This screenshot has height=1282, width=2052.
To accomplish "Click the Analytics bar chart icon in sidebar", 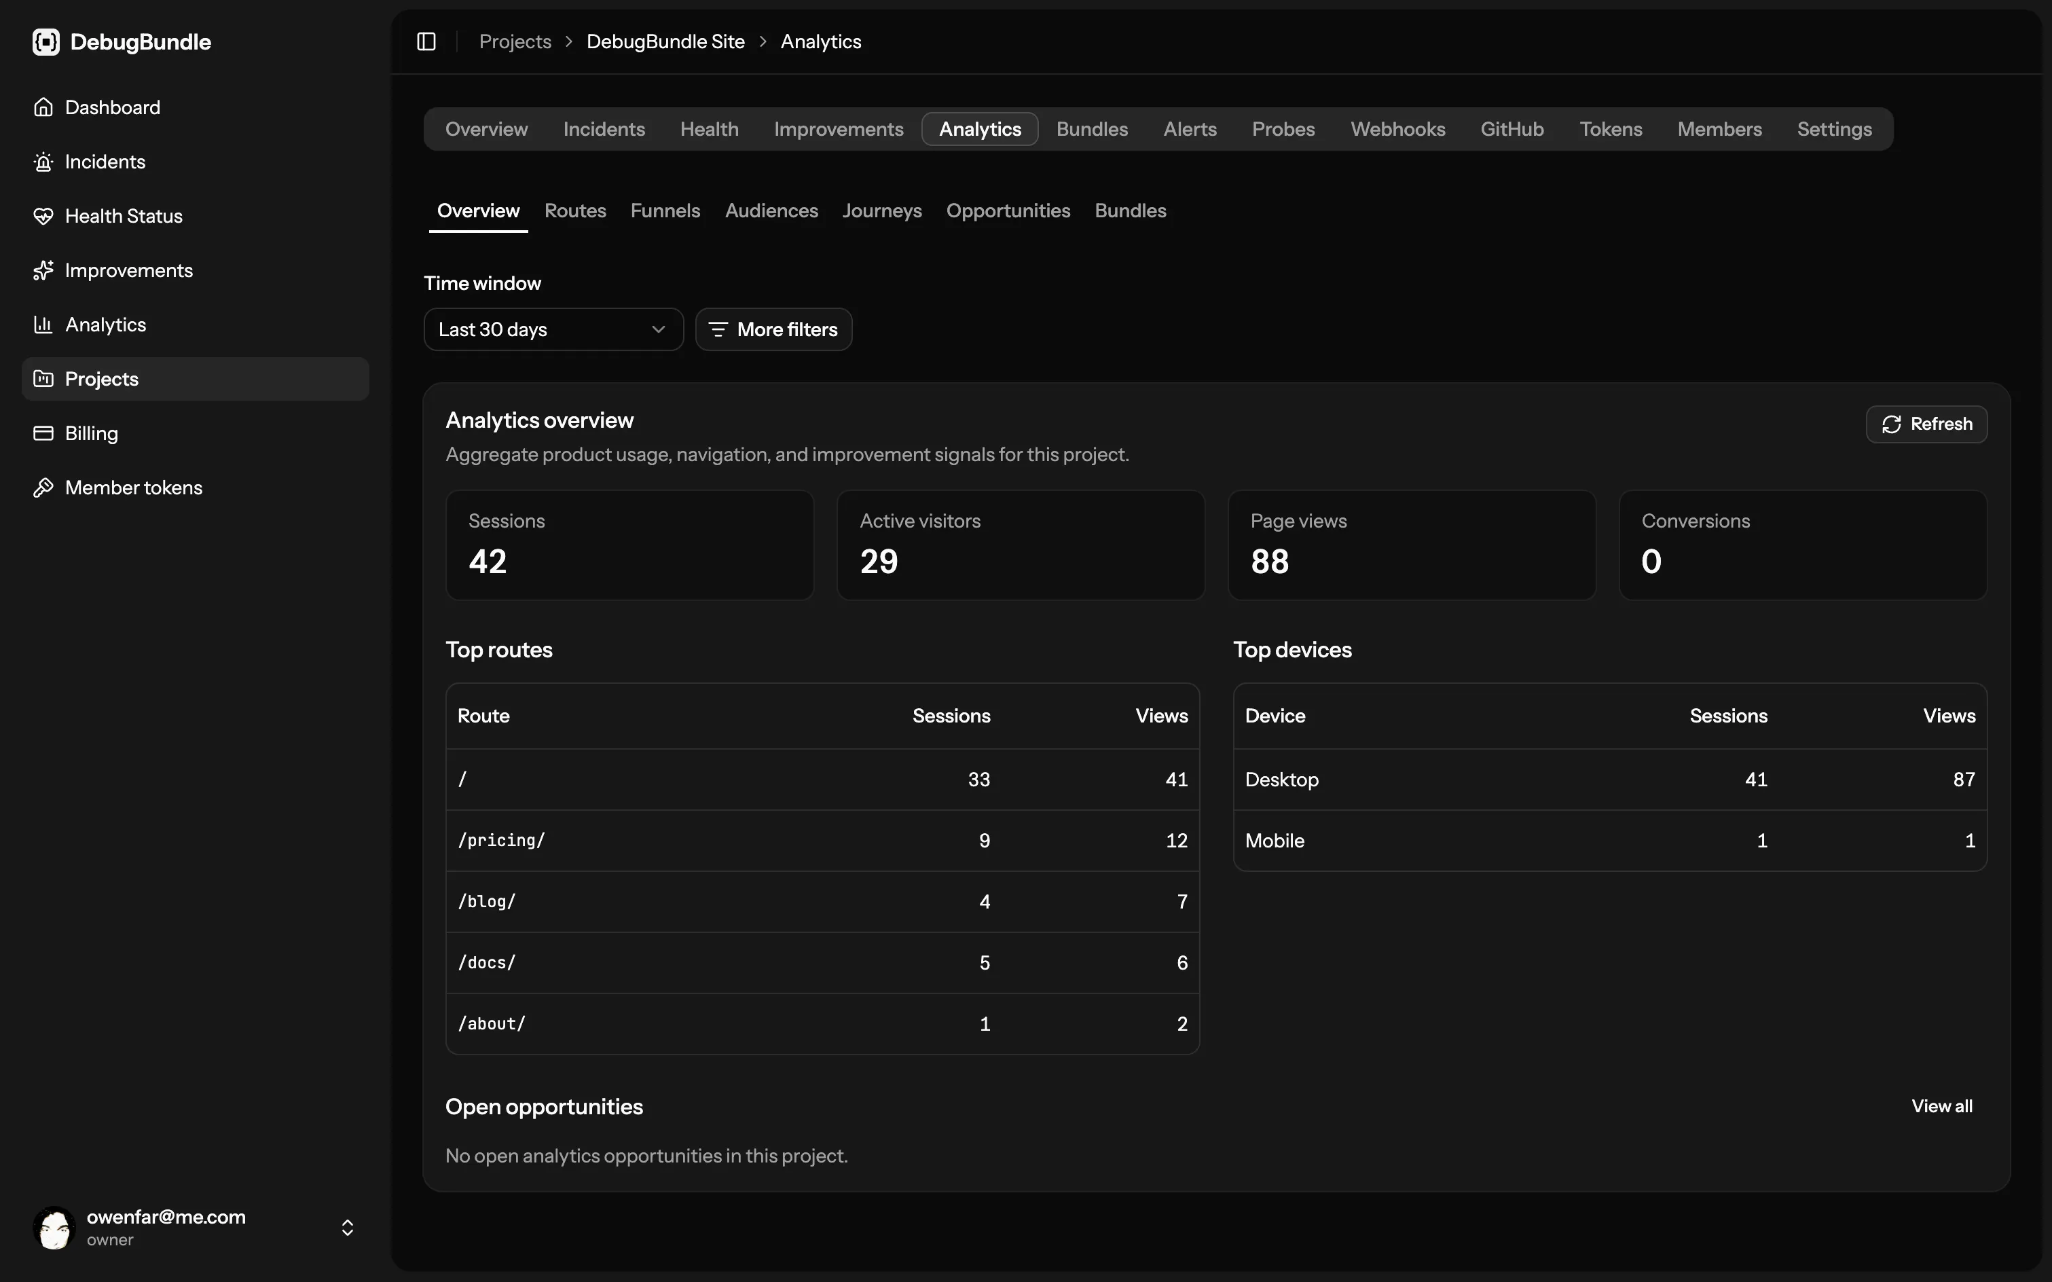I will 43,325.
